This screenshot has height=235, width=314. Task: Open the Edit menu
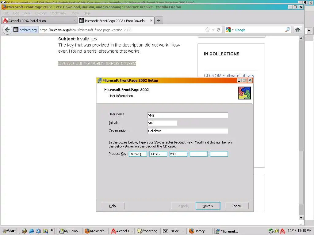click(16, 13)
